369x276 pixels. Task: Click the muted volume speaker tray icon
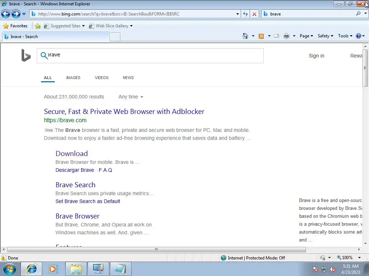pyautogui.click(x=333, y=270)
